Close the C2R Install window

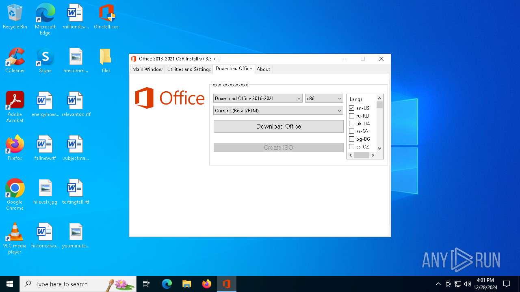(381, 59)
